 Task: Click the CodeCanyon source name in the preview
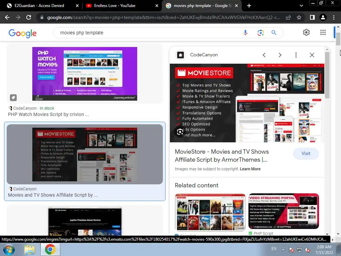(204, 55)
